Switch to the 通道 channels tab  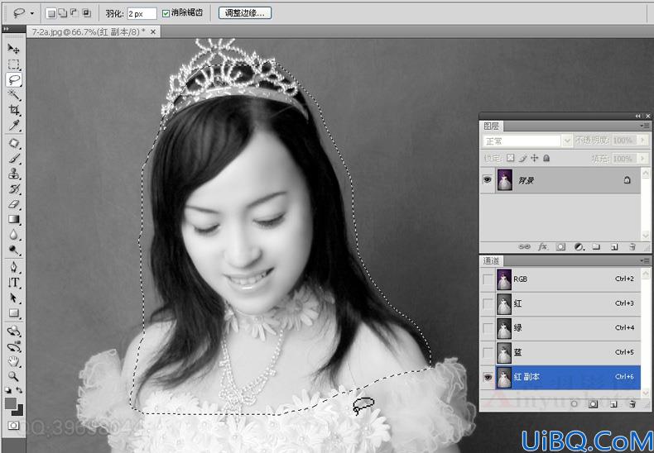(x=492, y=260)
